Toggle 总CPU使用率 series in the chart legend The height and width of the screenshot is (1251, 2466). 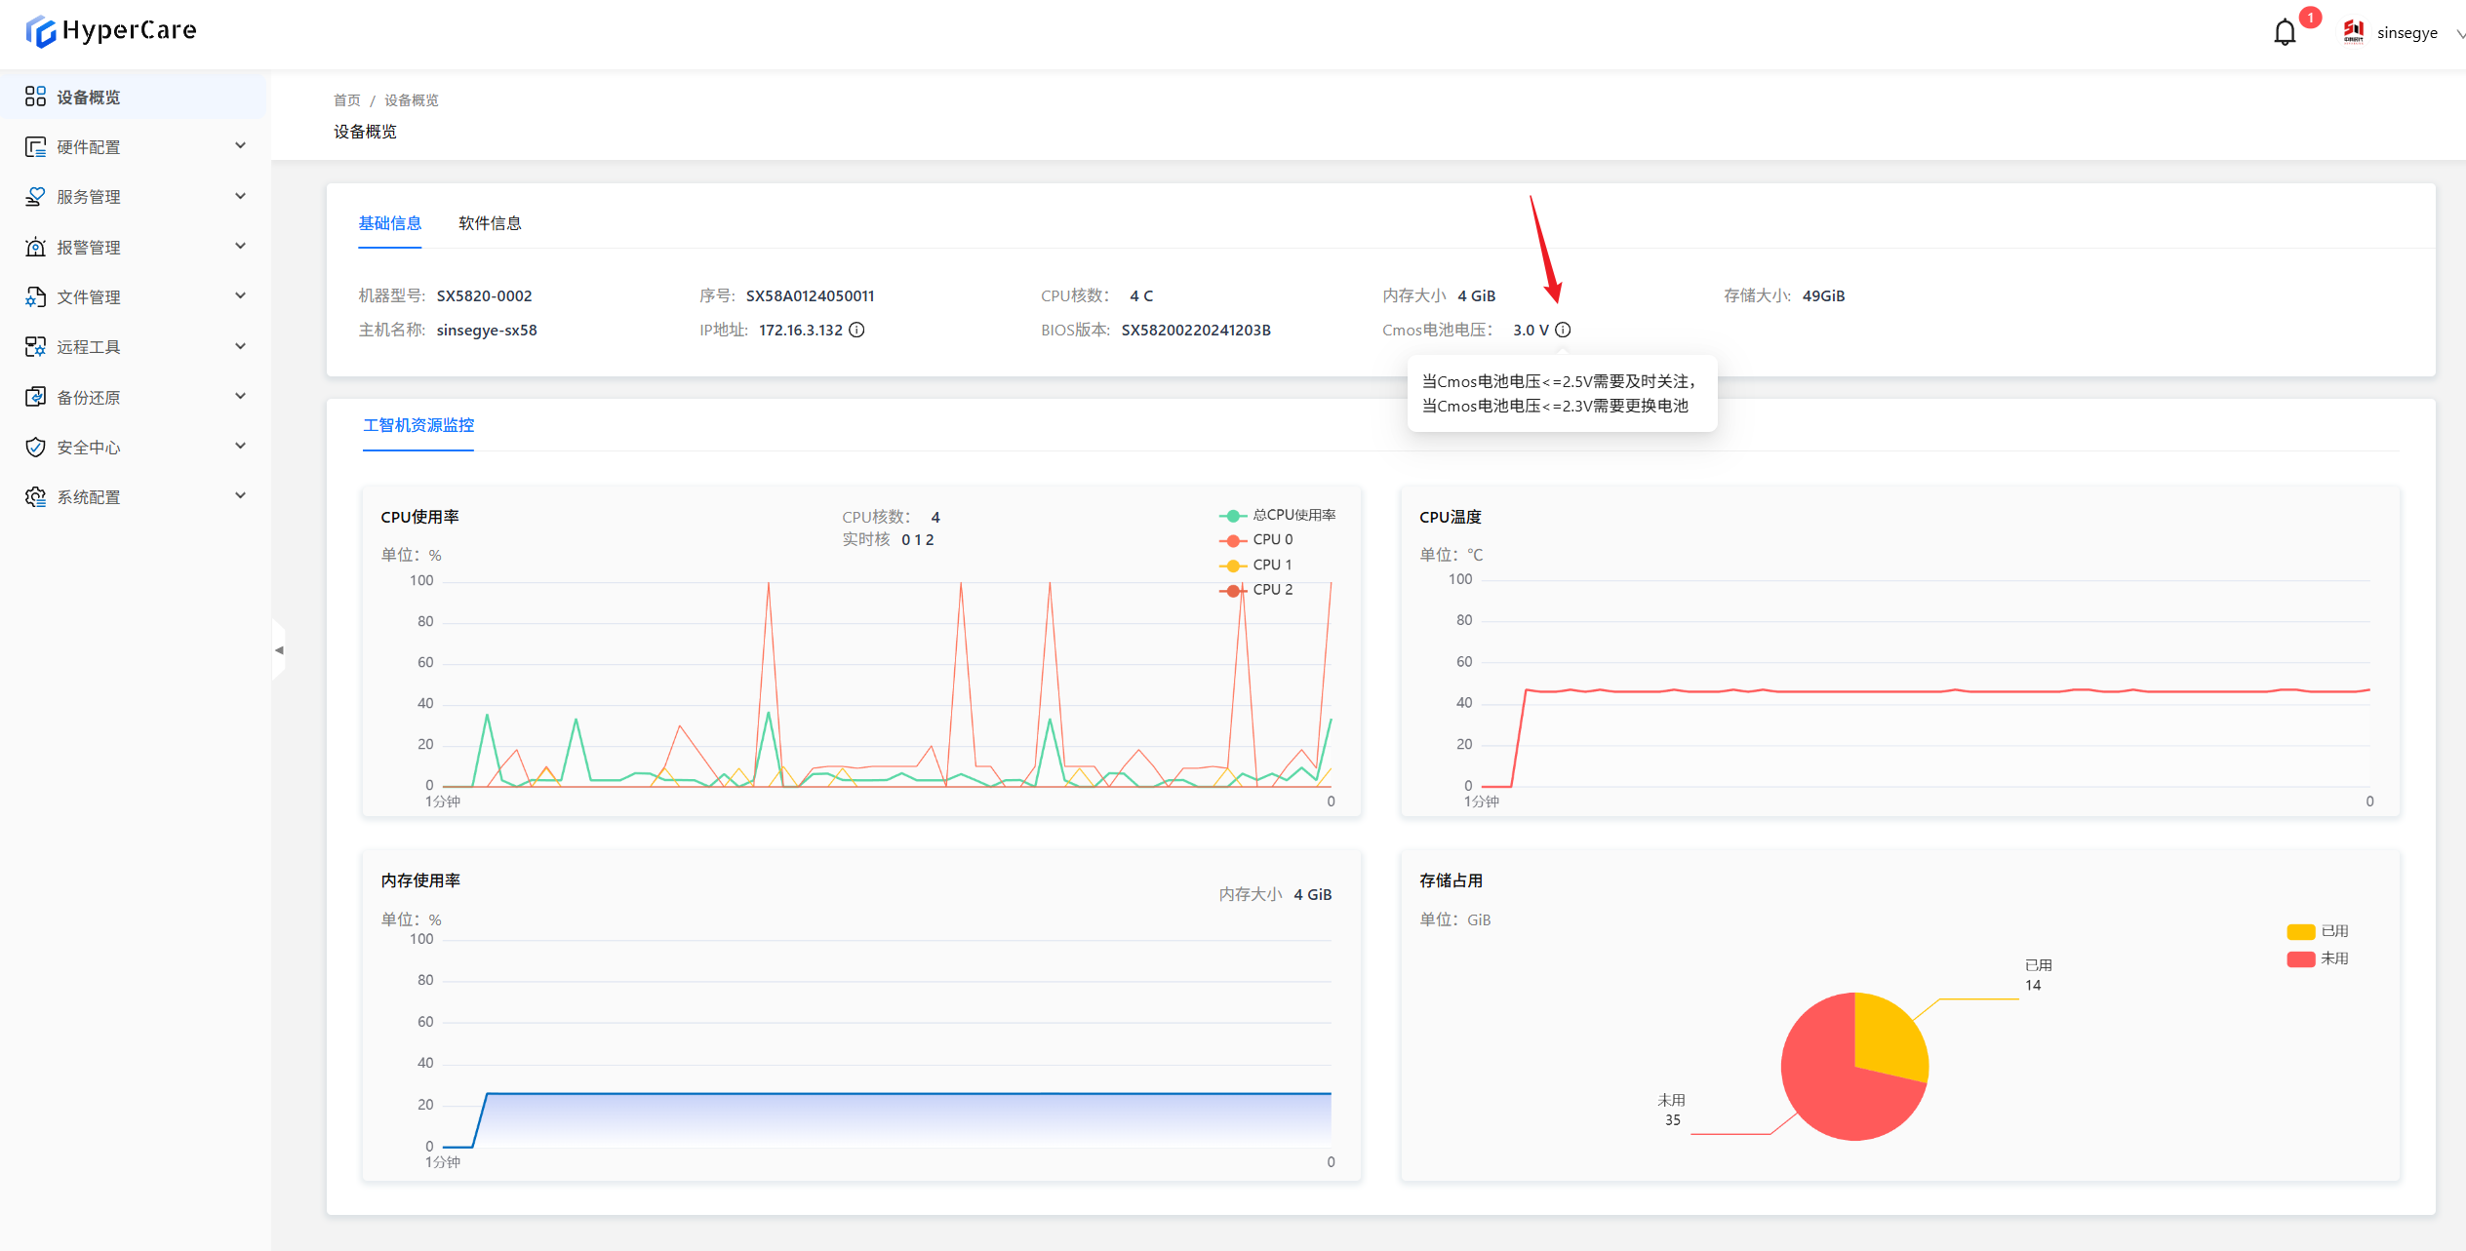point(1278,515)
